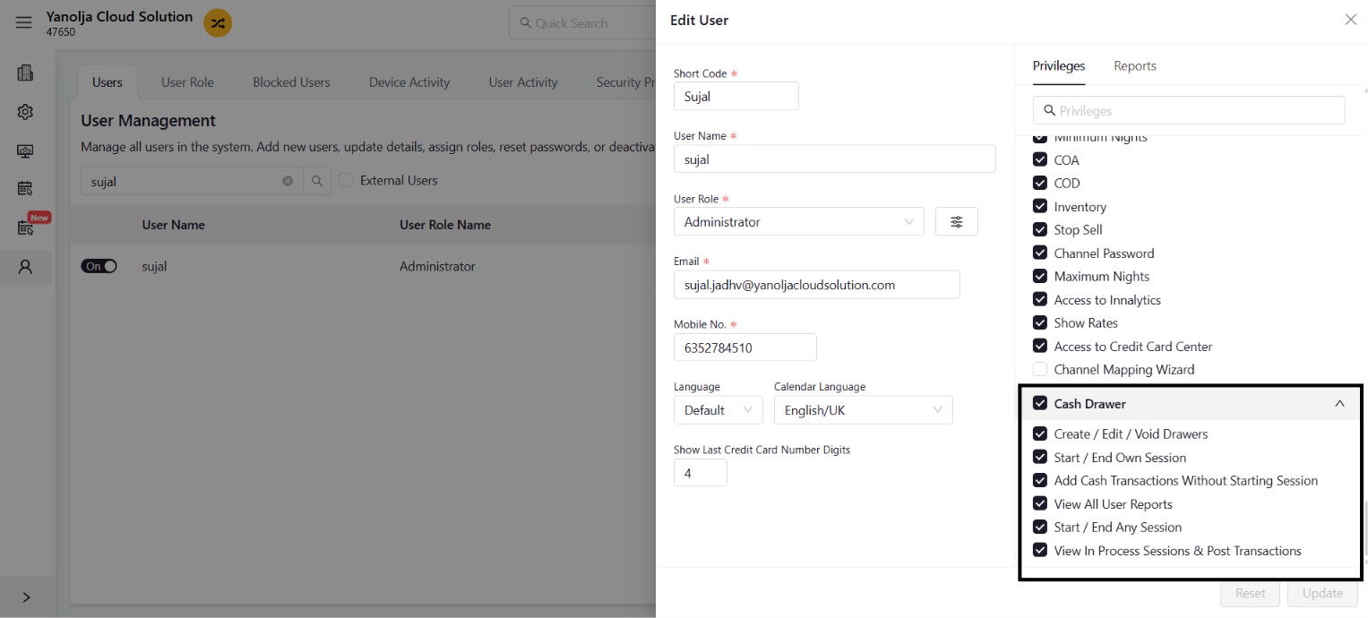Select the Administrator role cell in table
The width and height of the screenshot is (1368, 618).
tap(437, 266)
